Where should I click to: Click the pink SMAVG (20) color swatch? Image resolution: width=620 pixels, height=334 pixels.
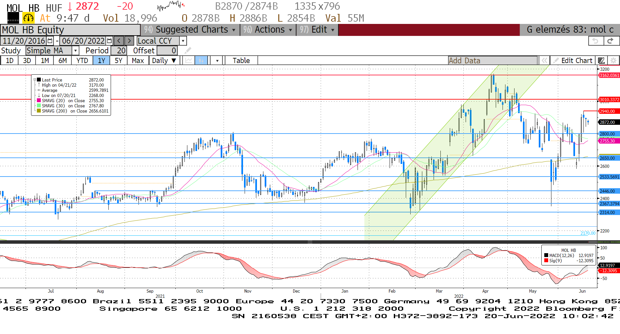(39, 101)
